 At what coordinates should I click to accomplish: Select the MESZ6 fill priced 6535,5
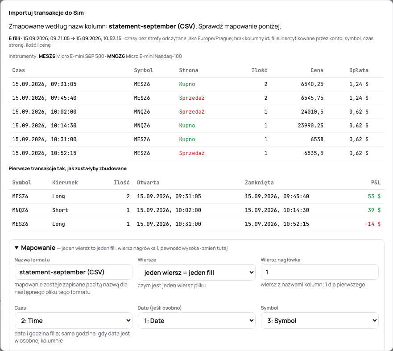pyautogui.click(x=196, y=153)
